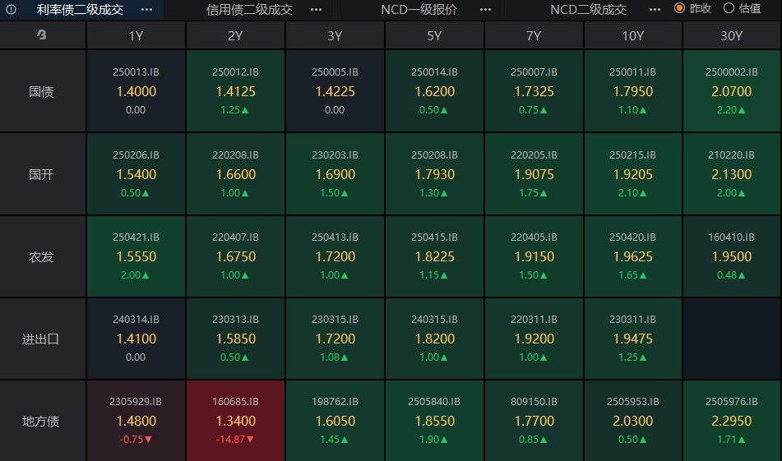The height and width of the screenshot is (461, 782).
Task: Open bond cell 240315.IB
Action: [x=434, y=339]
